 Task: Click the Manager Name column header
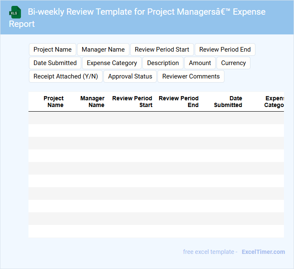click(x=92, y=102)
